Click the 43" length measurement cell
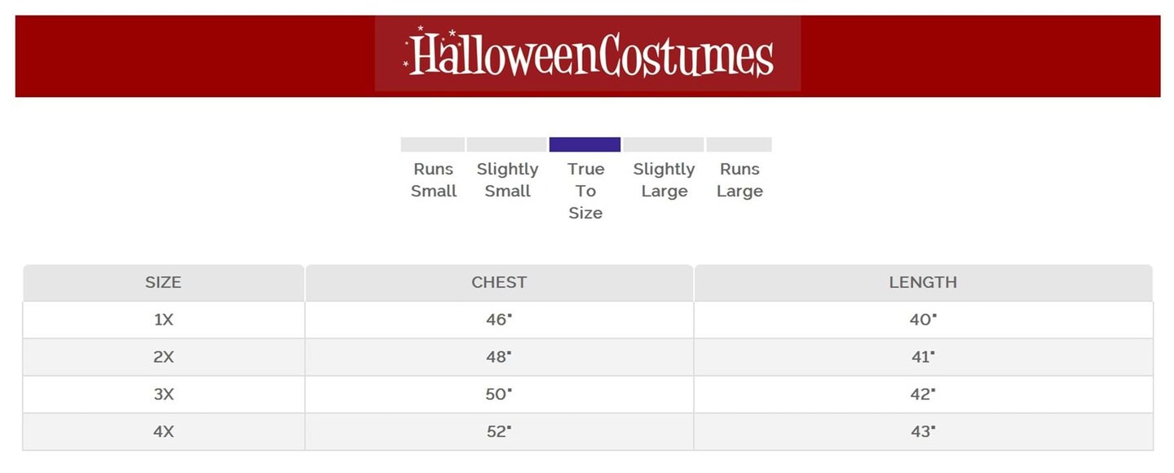Viewport: 1174px width, 473px height. pos(923,432)
